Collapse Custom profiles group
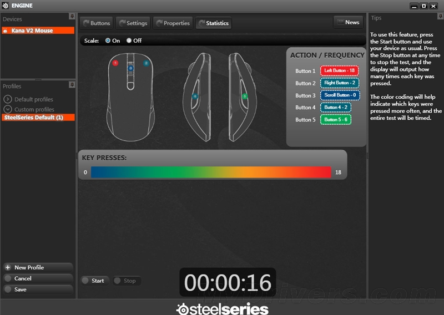Viewport: 444px width, 315px height. click(x=8, y=109)
